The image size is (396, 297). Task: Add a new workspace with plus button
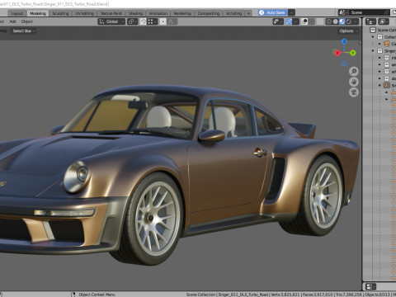pos(248,13)
